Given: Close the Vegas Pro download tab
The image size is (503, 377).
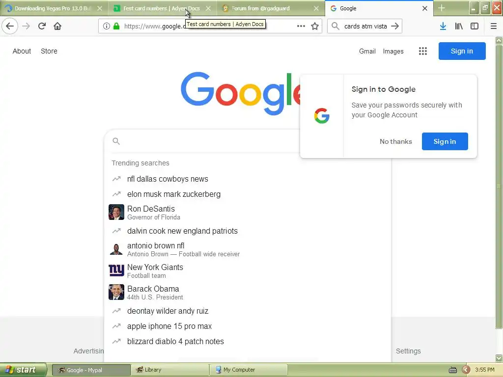Looking at the screenshot, I should coord(100,8).
